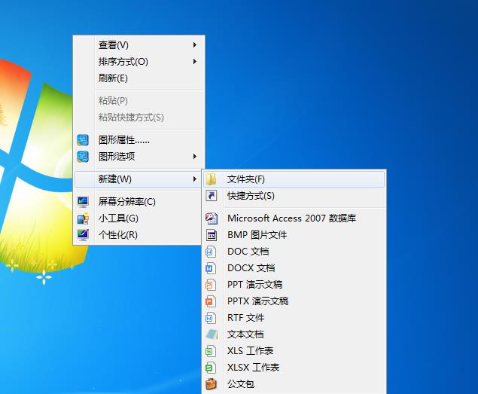Open 屏幕分辨率(C) settings
Viewport: 478px width, 394px height.
point(139,202)
